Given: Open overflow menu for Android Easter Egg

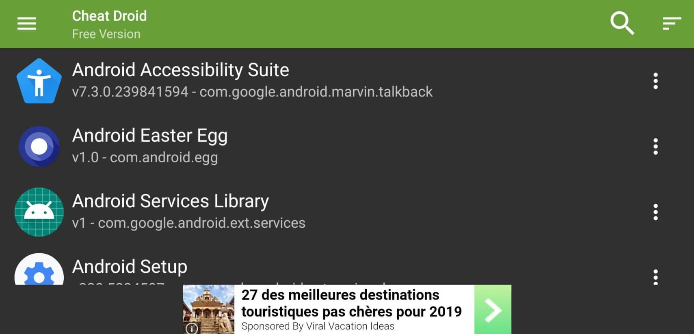Looking at the screenshot, I should click(x=655, y=147).
